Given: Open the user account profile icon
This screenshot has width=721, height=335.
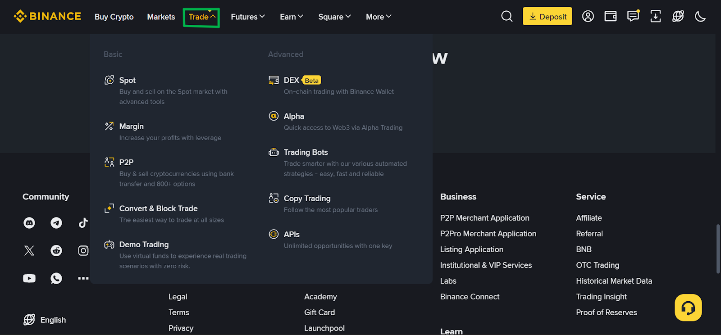Looking at the screenshot, I should pos(588,16).
